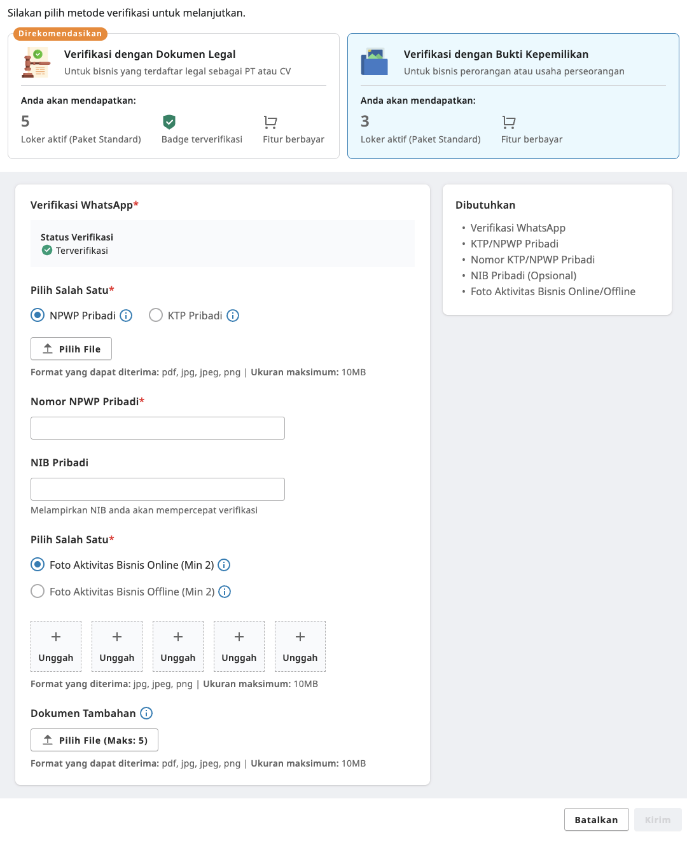
Task: Click the first Unggah photo upload box
Action: click(56, 646)
